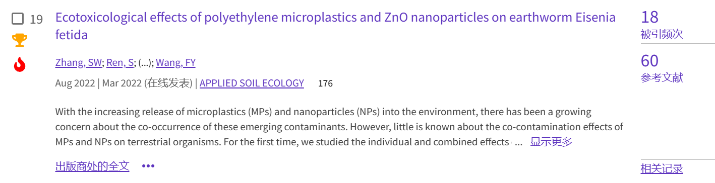
Task: Click the 被引频次 label
Action: [662, 34]
